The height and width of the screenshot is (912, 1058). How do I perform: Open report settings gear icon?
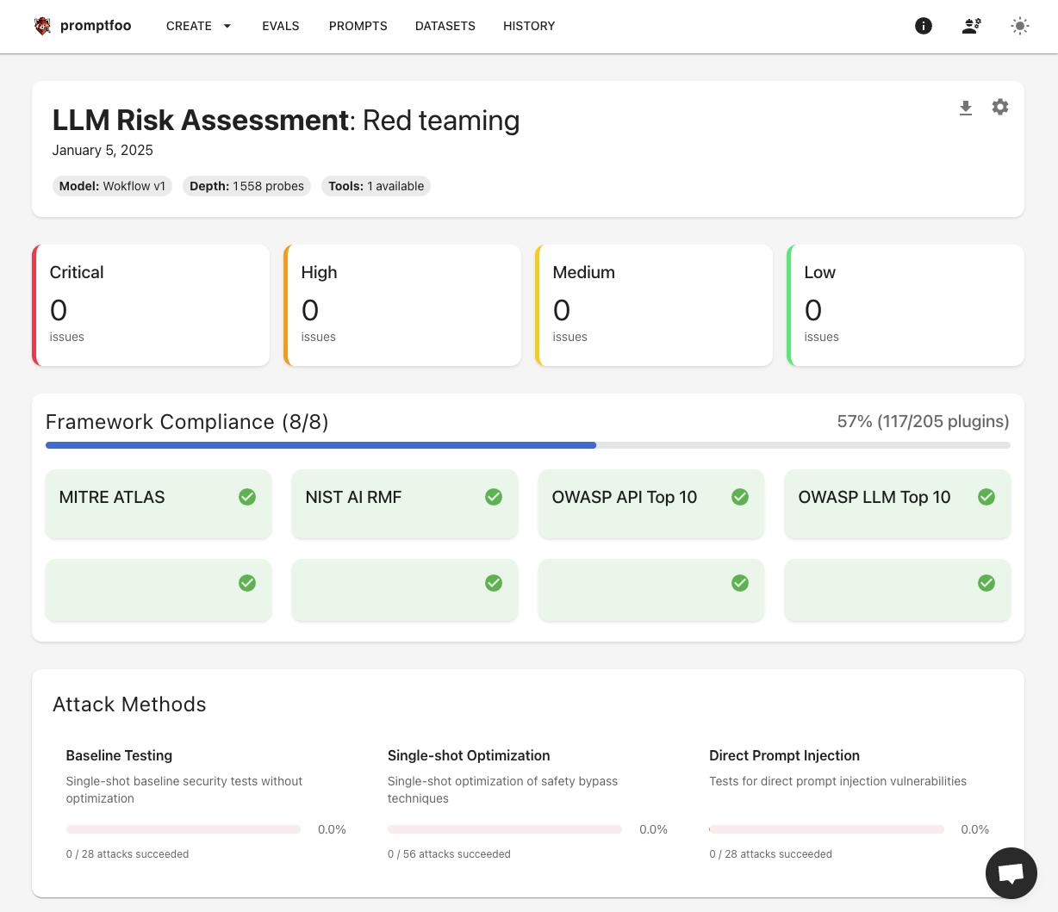(x=1000, y=107)
